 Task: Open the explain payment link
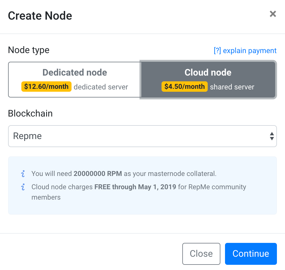[245, 51]
